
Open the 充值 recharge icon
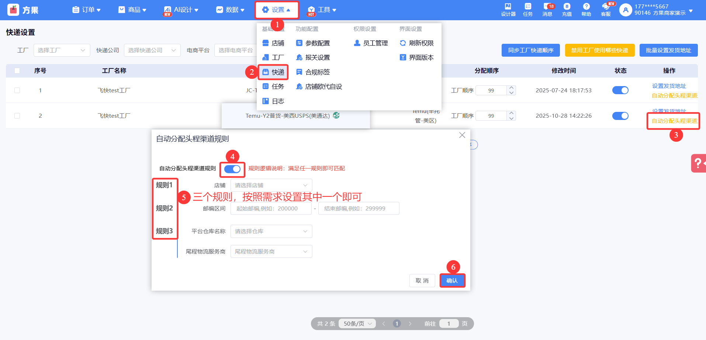(x=567, y=10)
